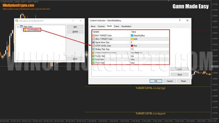Viewport: 219px width, 123px height.
Task: Toggle the PUSH Alert false value
Action: (133, 63)
